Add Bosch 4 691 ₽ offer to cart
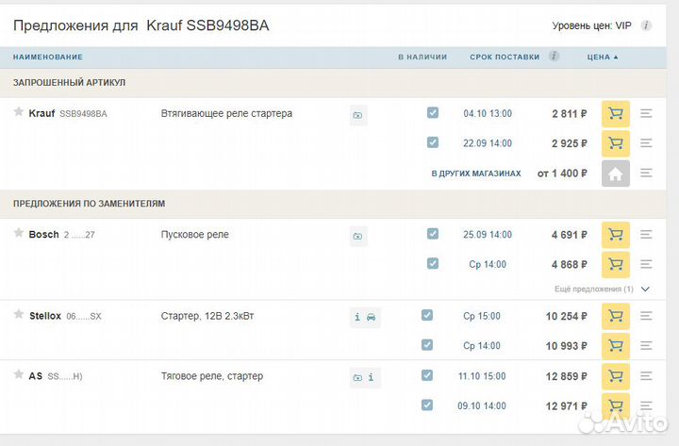679x446 pixels. coord(615,235)
